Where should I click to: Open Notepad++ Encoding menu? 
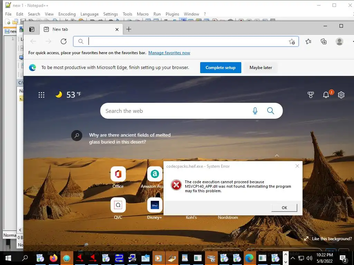click(x=67, y=14)
